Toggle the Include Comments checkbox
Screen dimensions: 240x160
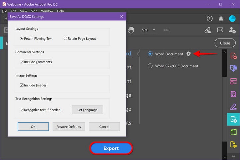22,62
